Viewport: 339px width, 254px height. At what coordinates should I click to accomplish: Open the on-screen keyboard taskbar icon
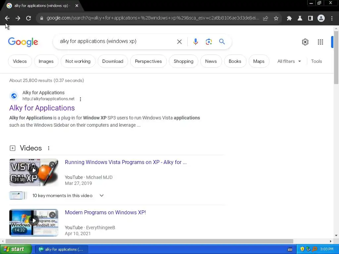pyautogui.click(x=290, y=249)
